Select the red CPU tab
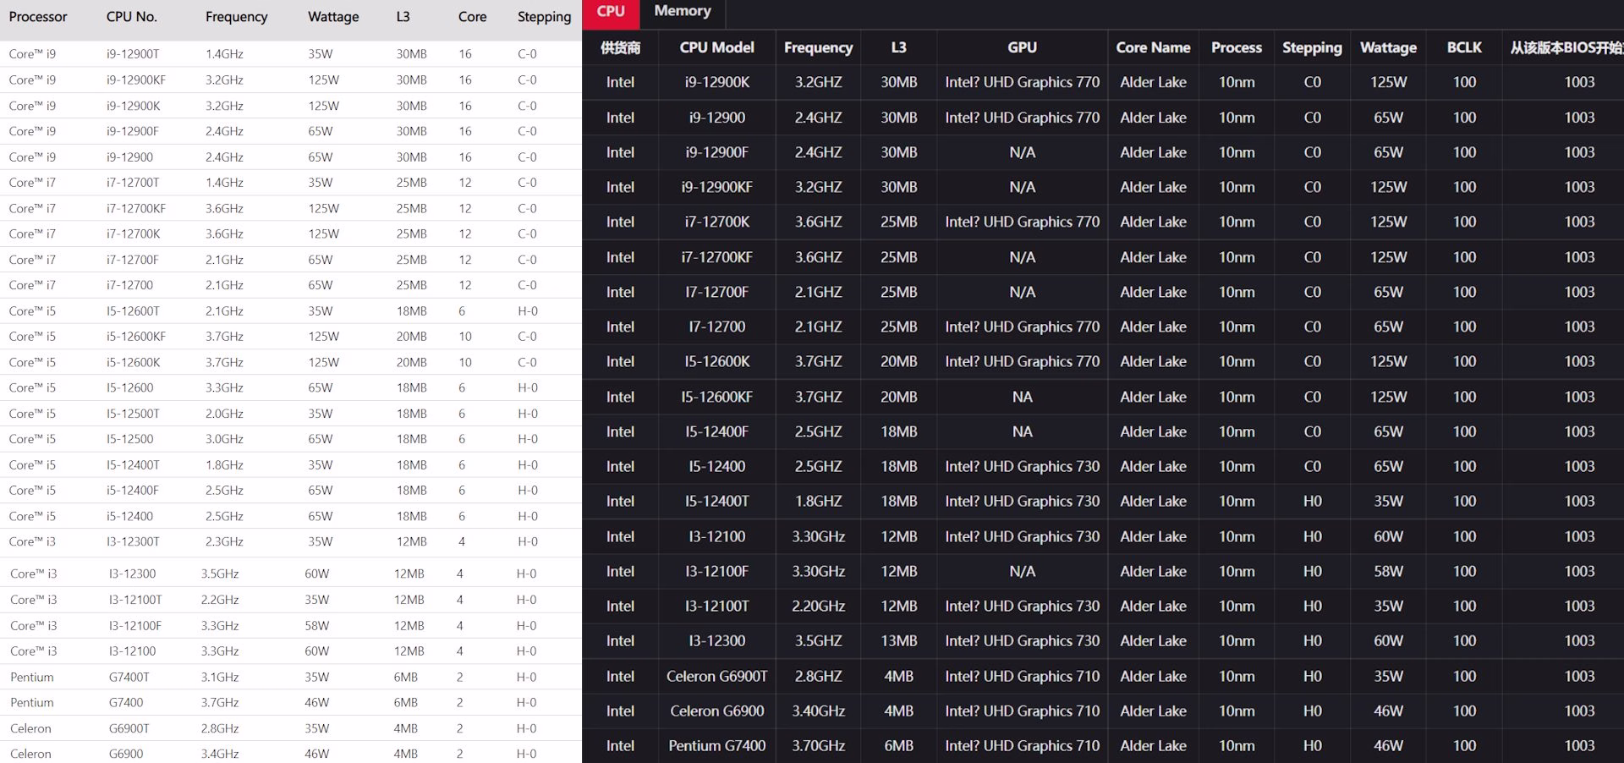This screenshot has width=1624, height=763. point(611,12)
